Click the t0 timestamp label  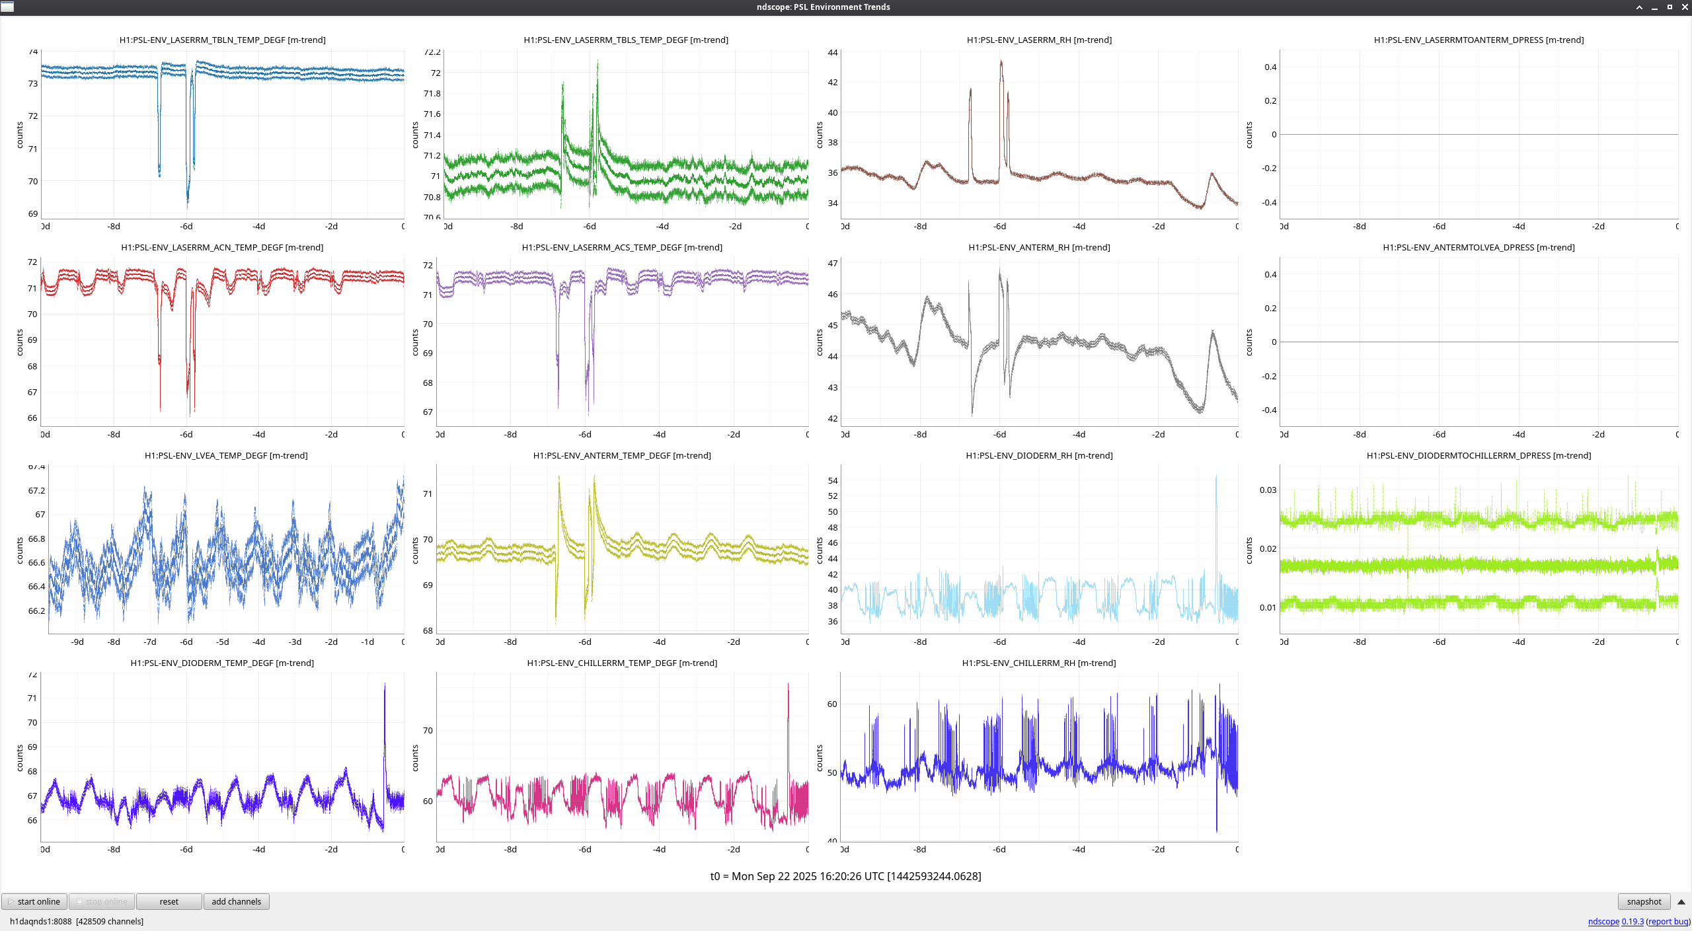[845, 876]
